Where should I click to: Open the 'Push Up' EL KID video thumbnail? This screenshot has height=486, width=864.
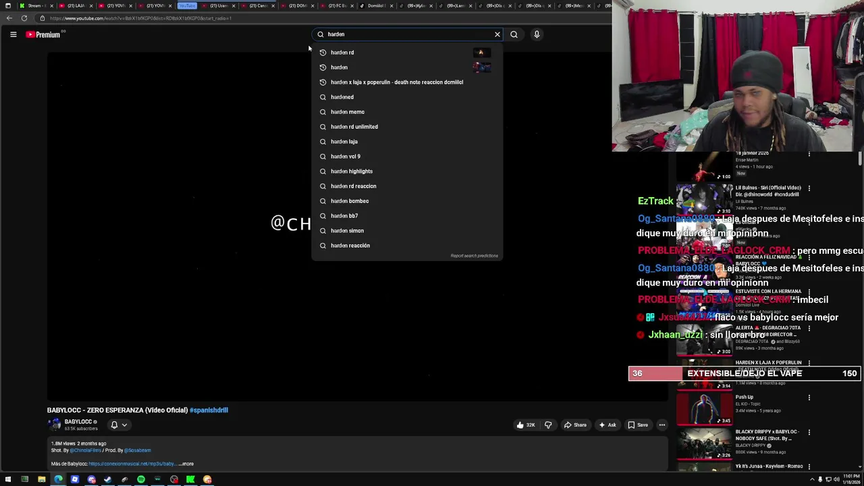click(704, 410)
